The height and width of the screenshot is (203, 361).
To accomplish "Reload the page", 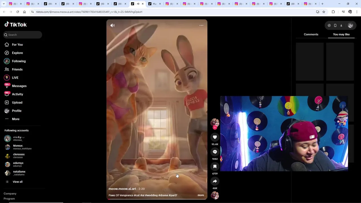I will [x=17, y=12].
